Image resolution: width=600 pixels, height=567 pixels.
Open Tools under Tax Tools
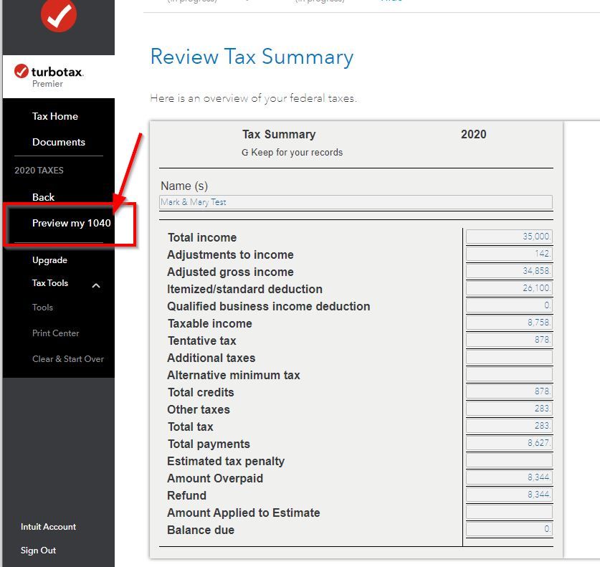tap(42, 308)
